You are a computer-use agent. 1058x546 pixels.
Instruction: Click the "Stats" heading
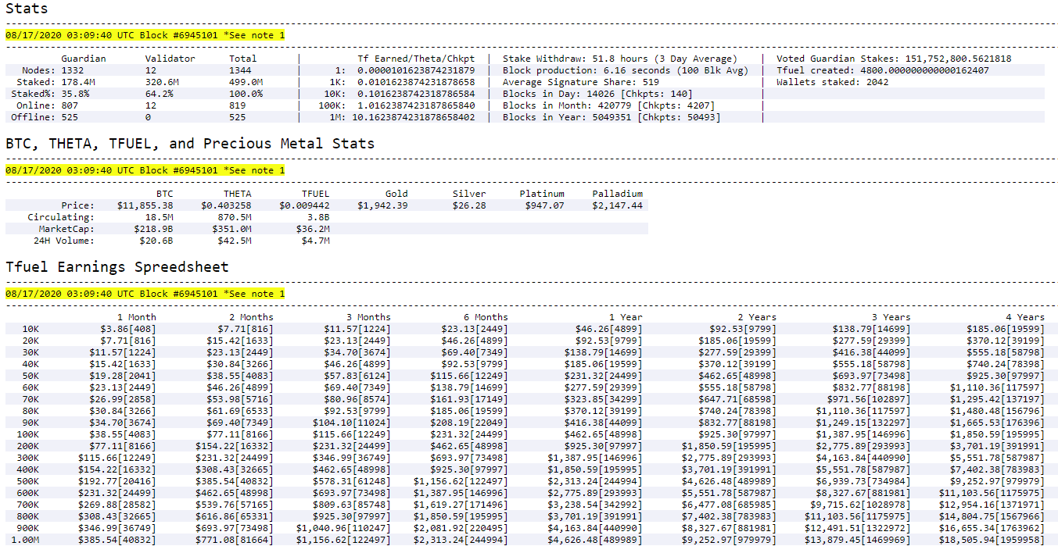27,9
